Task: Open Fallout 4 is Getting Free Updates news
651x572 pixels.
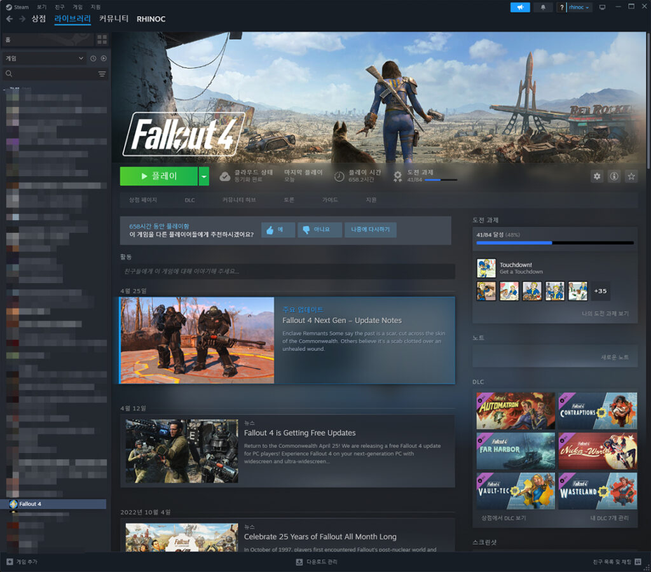Action: point(300,433)
